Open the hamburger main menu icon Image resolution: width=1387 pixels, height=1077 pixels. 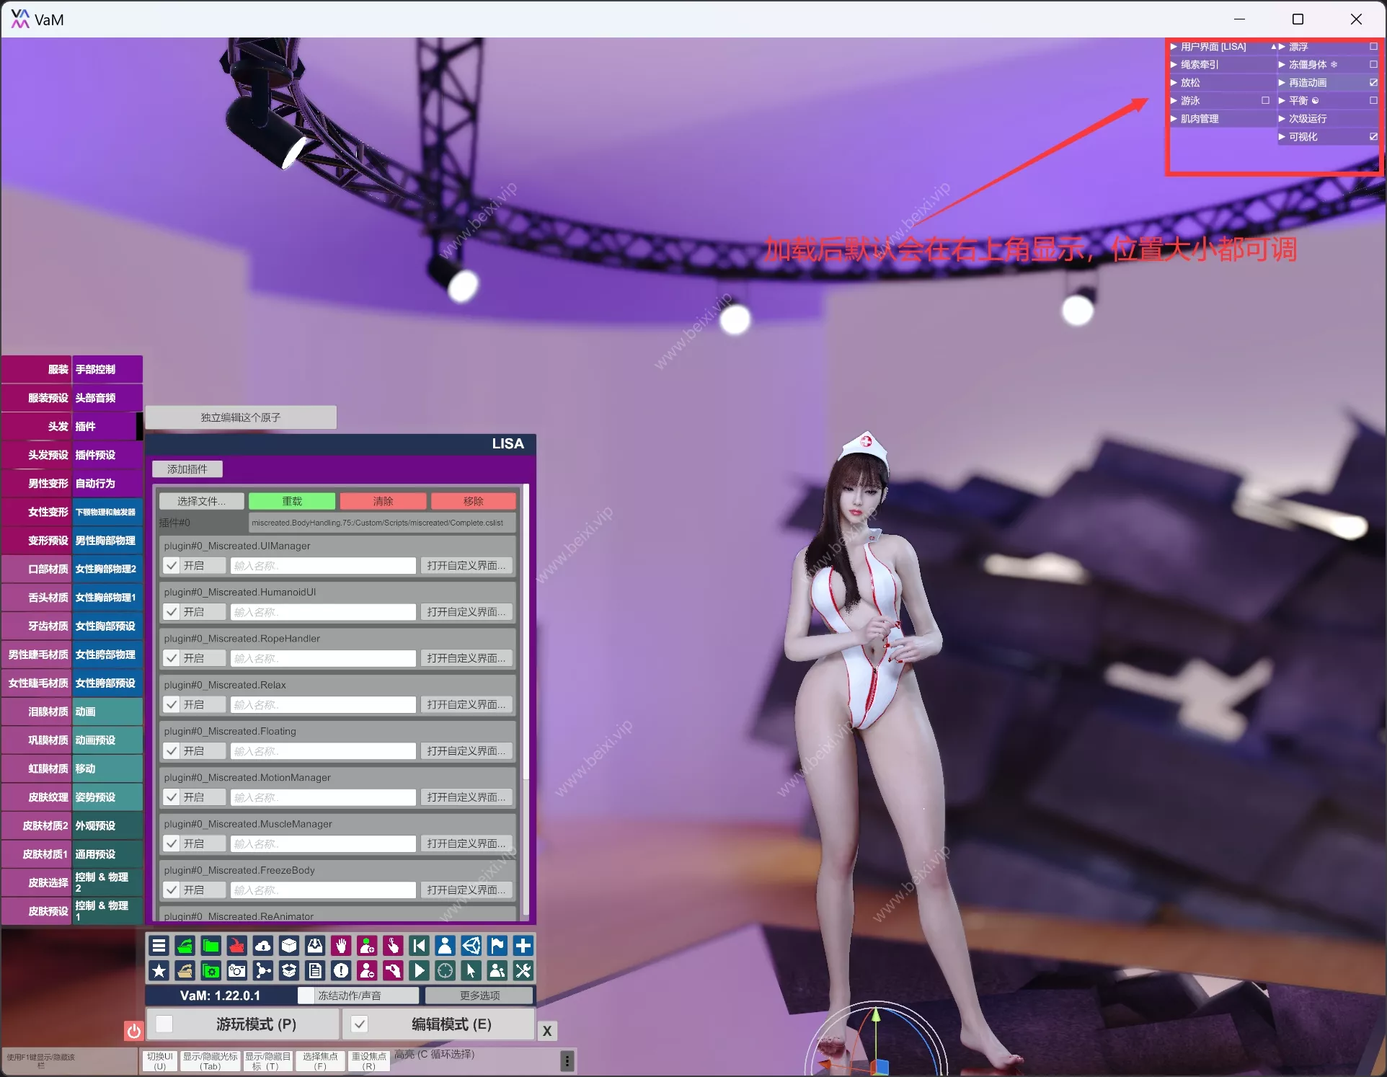(159, 945)
